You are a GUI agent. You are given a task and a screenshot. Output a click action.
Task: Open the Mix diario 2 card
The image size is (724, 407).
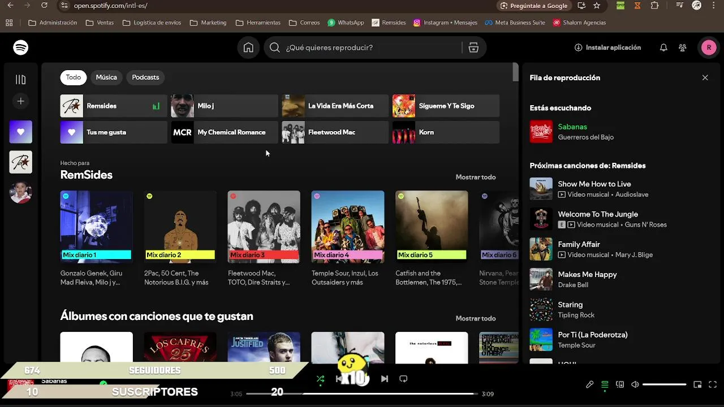point(180,237)
